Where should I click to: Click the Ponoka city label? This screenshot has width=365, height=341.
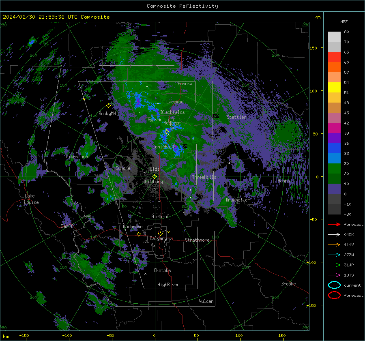coord(185,84)
